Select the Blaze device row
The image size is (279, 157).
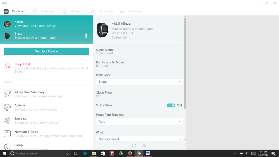click(46, 35)
